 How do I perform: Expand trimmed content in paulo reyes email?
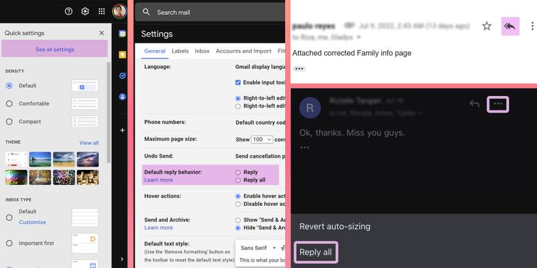coord(299,69)
